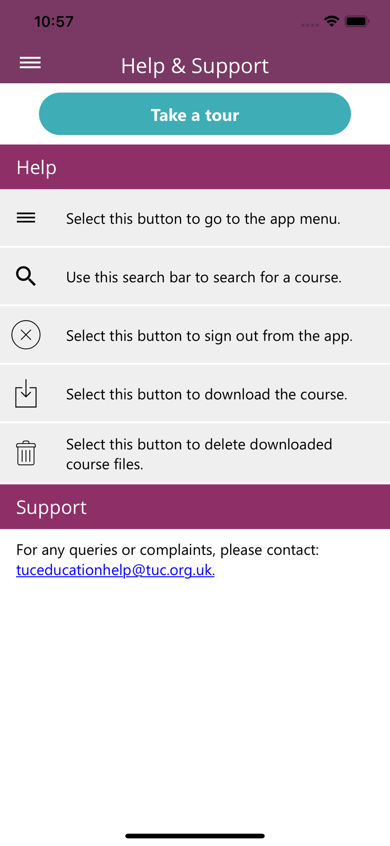
Task: Click the battery indicator in status bar
Action: tap(357, 21)
